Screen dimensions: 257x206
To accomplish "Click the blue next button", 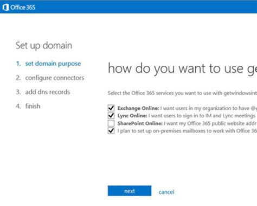I will point(130,191).
